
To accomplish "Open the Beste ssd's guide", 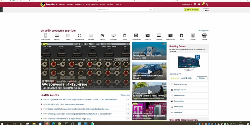I will click(x=189, y=112).
